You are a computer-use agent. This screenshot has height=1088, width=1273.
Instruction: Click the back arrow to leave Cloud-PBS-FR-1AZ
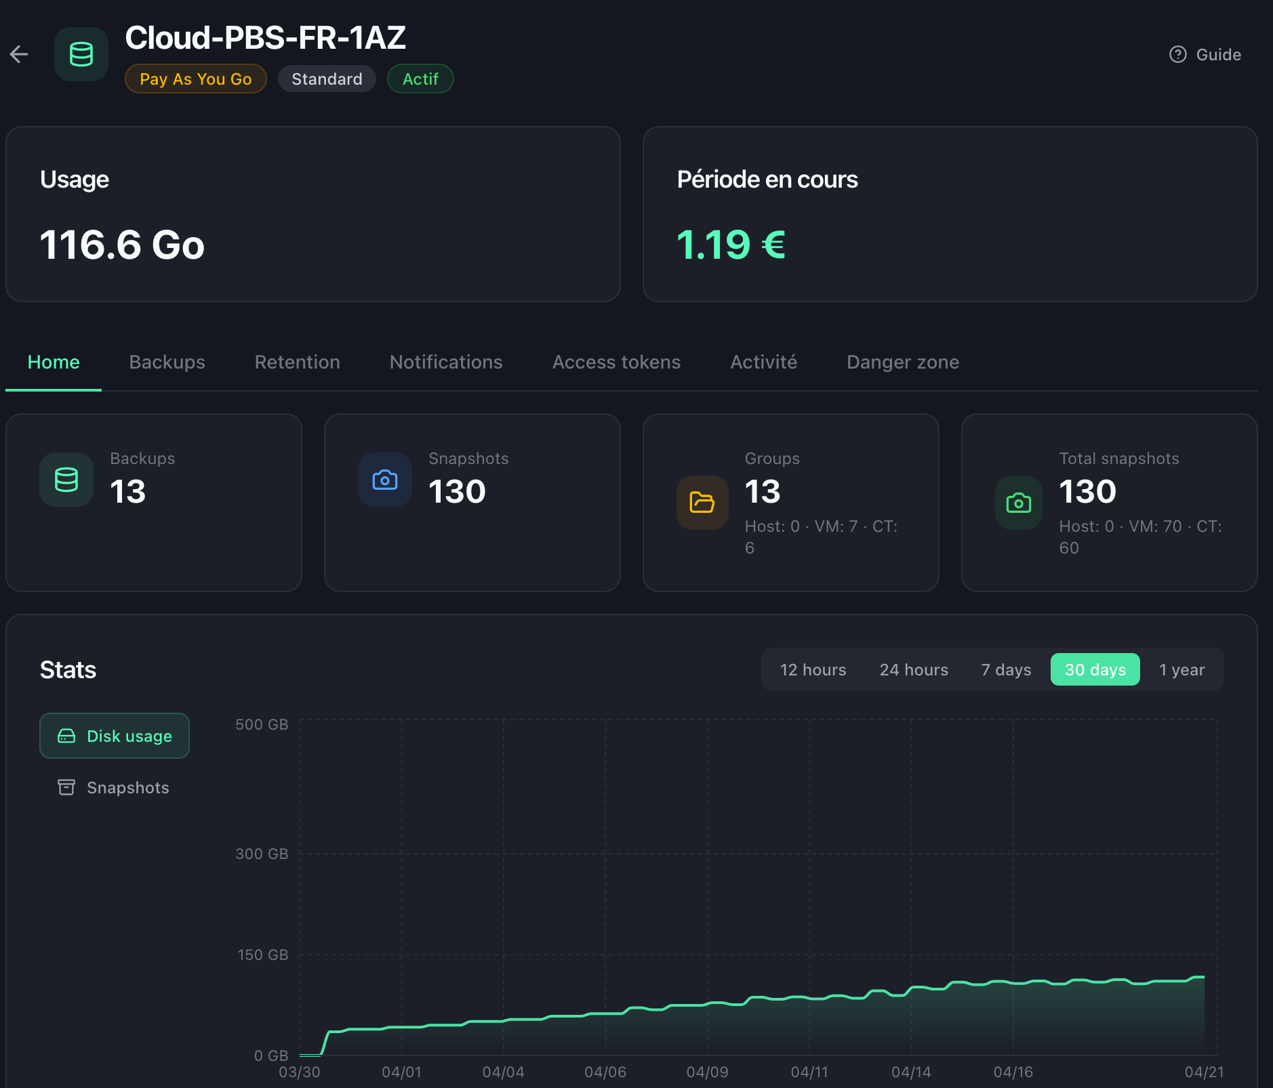(x=20, y=54)
